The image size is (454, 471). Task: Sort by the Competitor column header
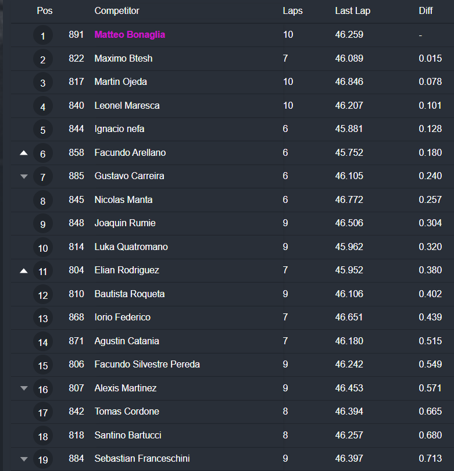(117, 11)
